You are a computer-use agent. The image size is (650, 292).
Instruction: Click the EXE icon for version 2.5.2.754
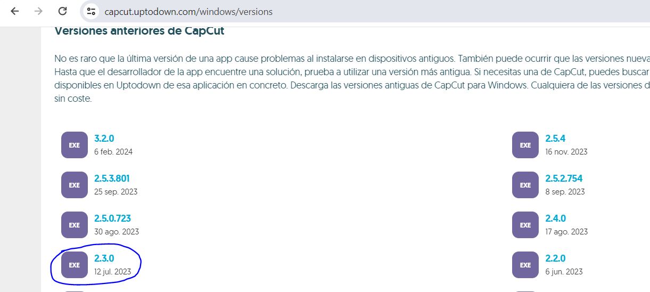[x=525, y=185]
